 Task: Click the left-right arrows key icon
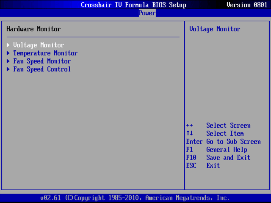[x=189, y=126]
